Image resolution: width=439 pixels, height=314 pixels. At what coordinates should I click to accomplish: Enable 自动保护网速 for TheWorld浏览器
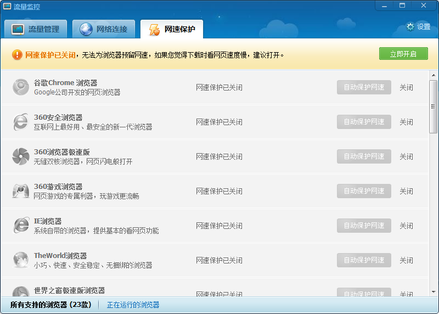[364, 260]
